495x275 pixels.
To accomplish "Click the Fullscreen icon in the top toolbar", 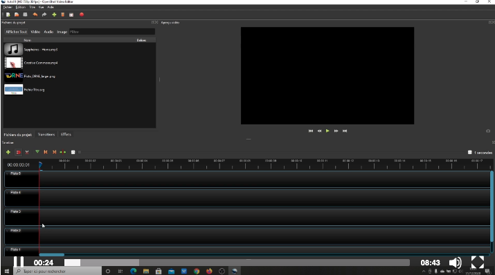I will [x=71, y=15].
